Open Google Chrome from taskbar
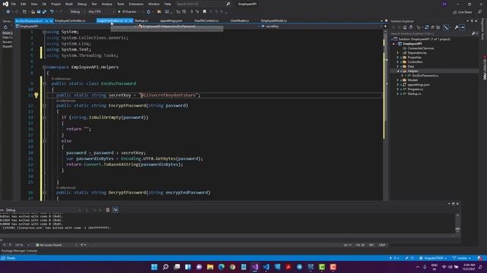This screenshot has height=273, width=487. (x=233, y=267)
